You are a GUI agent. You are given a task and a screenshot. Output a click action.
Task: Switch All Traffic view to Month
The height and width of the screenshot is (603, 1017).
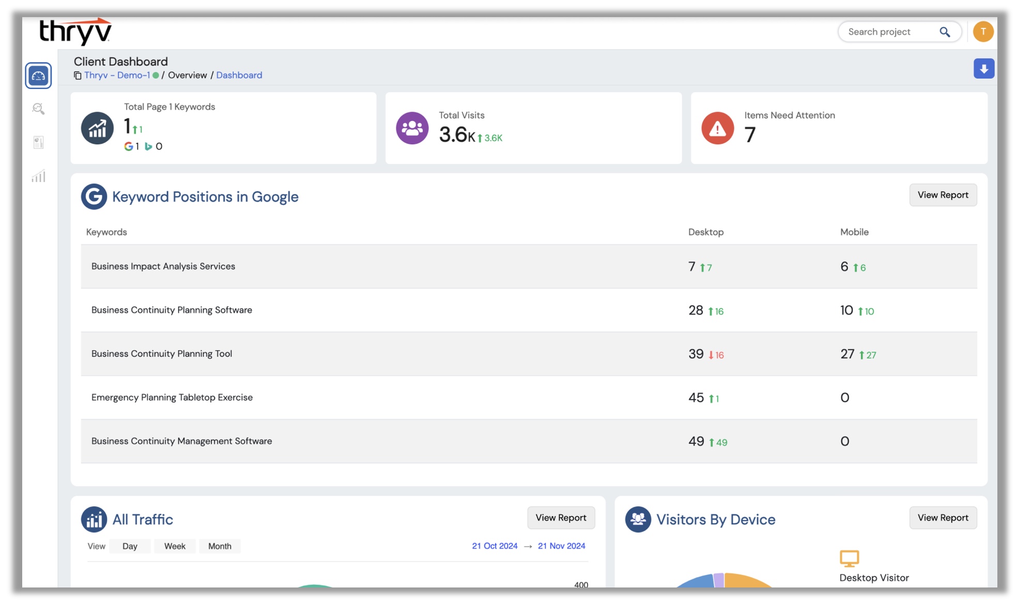220,546
